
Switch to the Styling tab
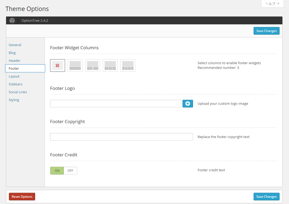coord(14,100)
